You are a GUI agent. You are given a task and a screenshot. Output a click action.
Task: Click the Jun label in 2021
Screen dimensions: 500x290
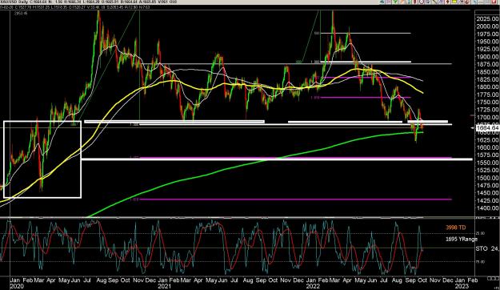click(x=222, y=280)
